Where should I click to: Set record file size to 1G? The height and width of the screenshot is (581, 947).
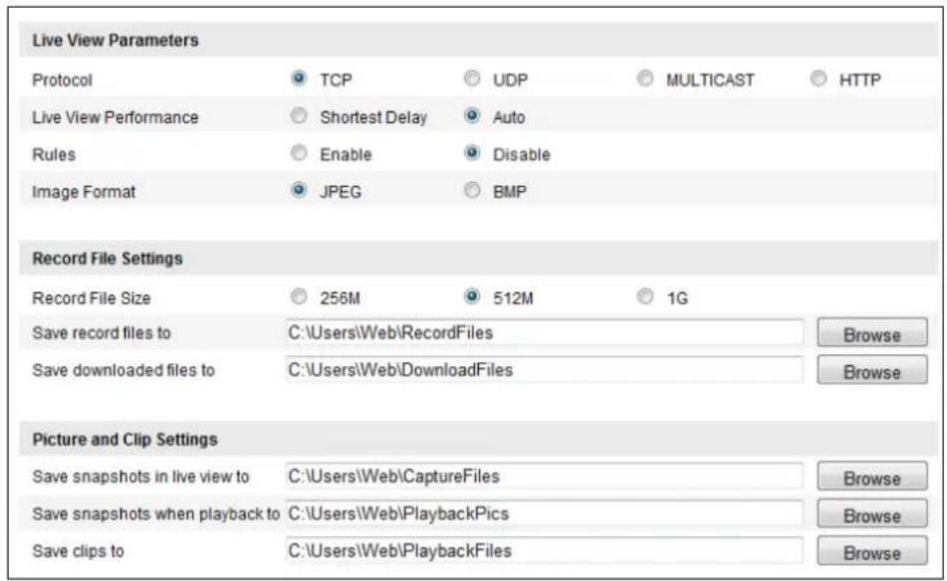click(x=645, y=296)
